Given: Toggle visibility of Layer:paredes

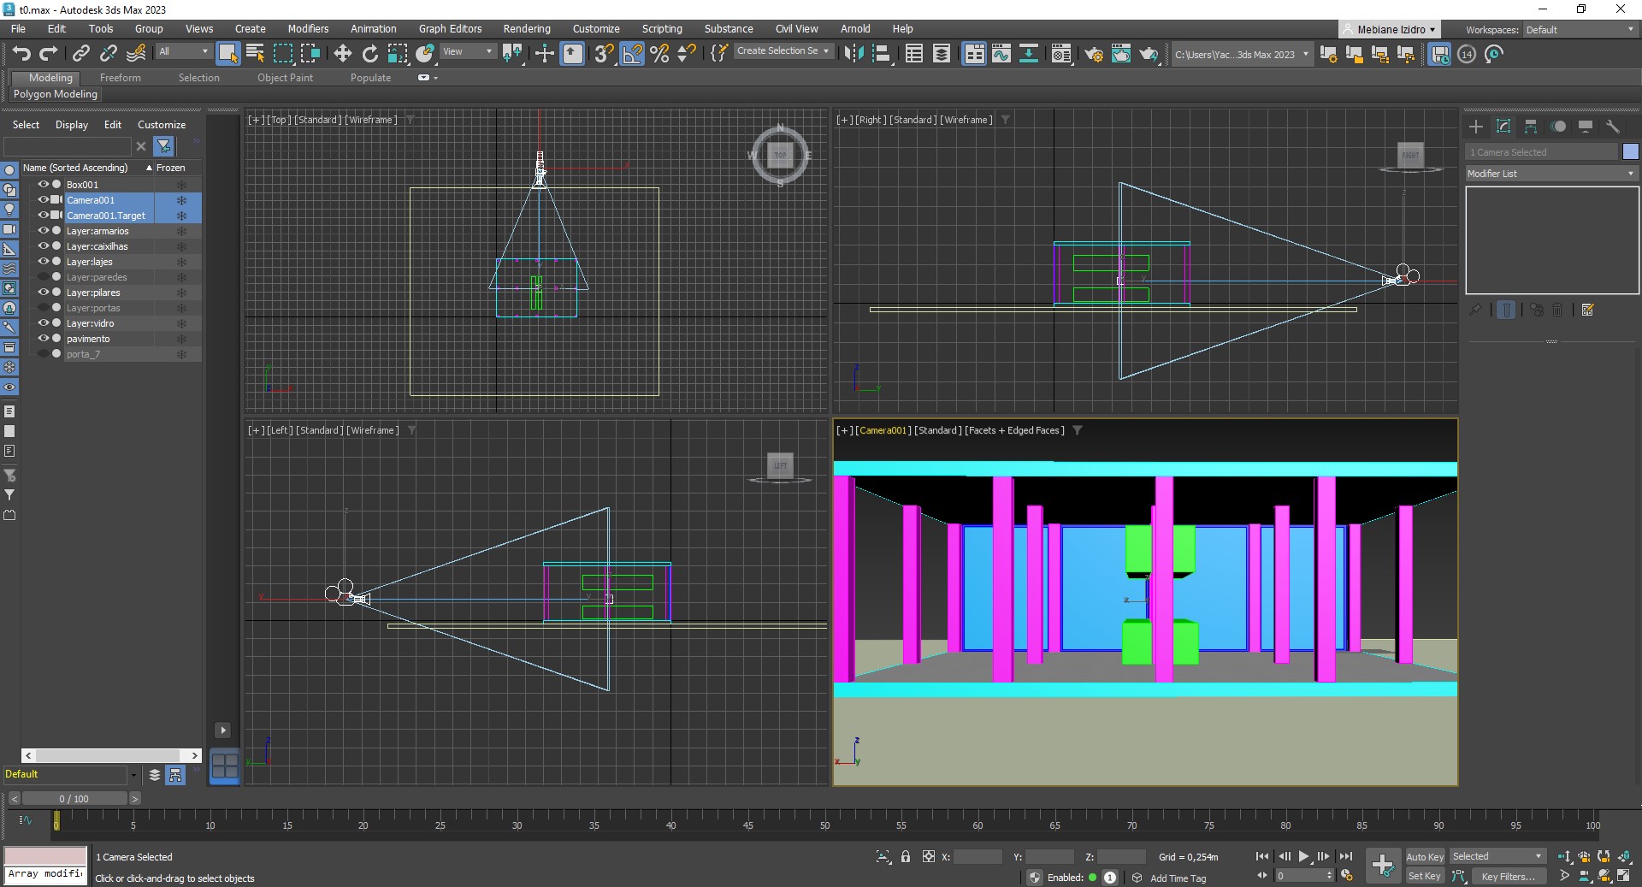Looking at the screenshot, I should 43,277.
